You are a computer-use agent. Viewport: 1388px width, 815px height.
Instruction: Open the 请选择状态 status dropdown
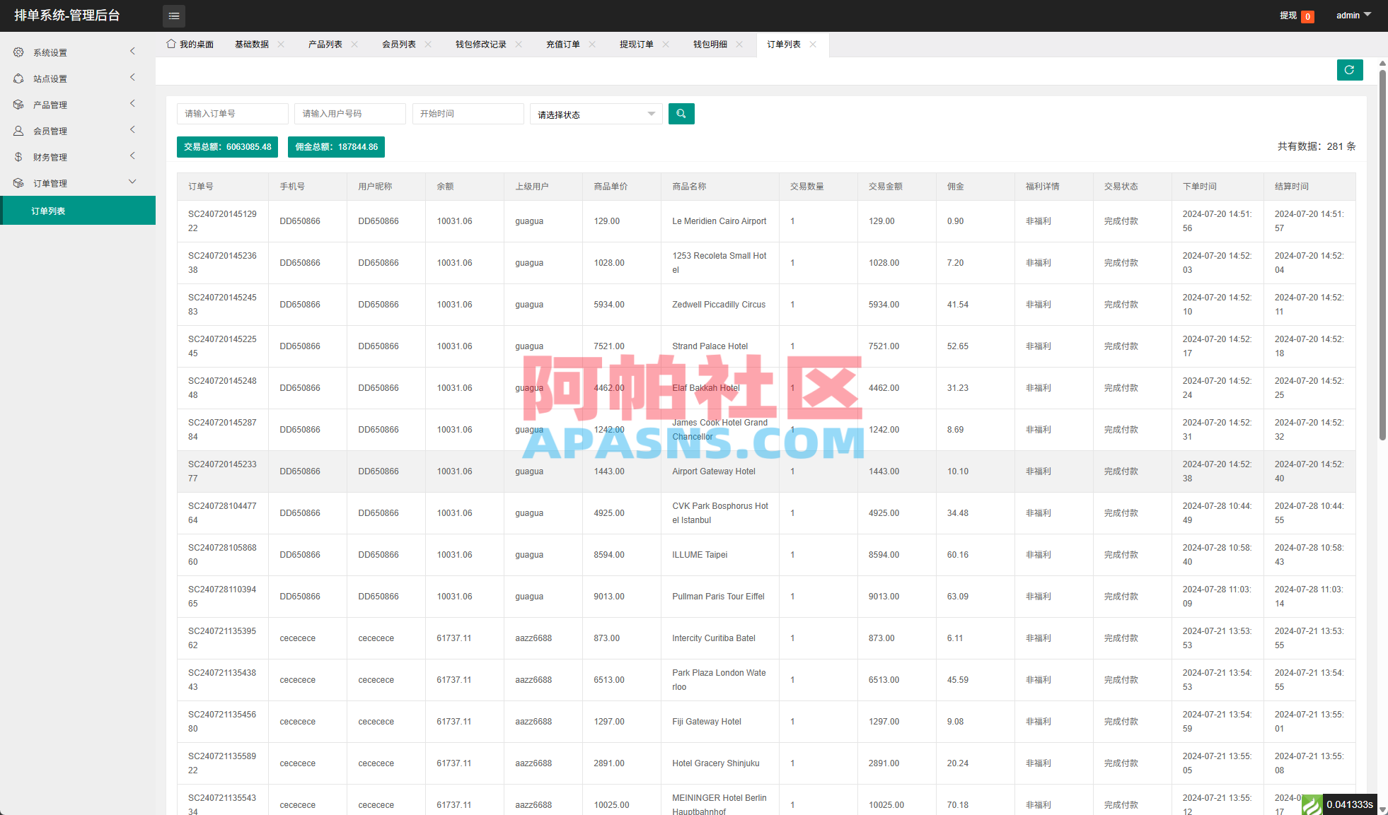(595, 113)
